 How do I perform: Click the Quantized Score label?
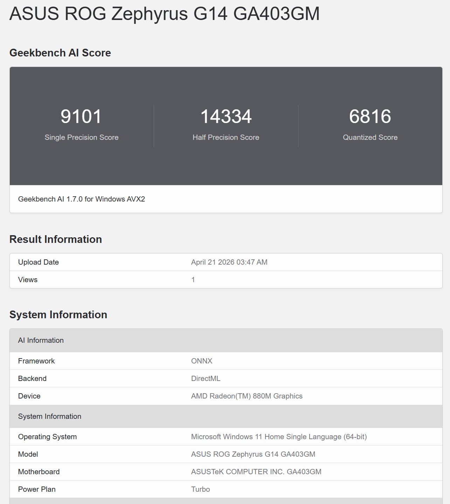[370, 137]
